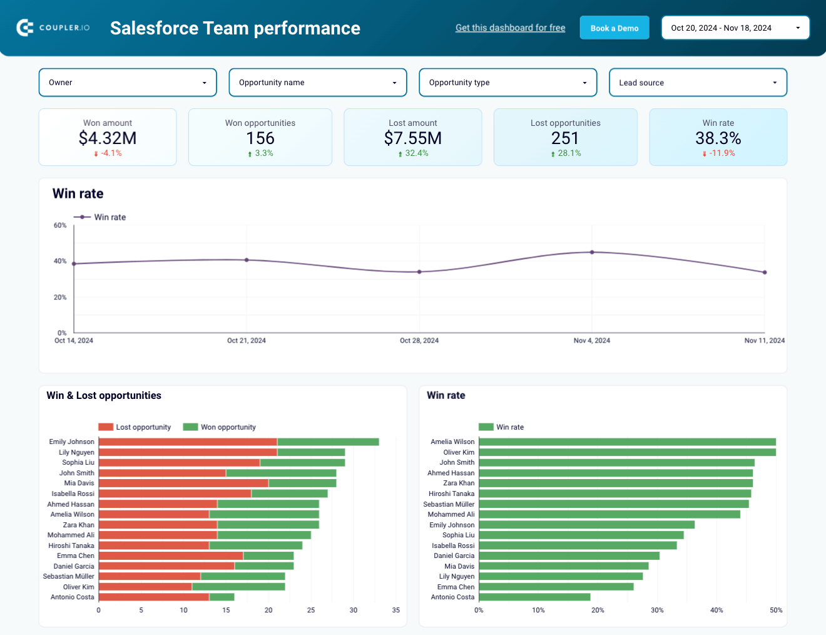This screenshot has height=635, width=826.
Task: Select the Won opportunities 156 card
Action: (260, 137)
